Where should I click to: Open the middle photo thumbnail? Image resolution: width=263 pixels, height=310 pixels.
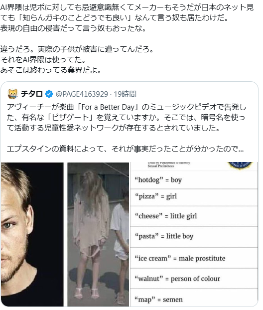[x=98, y=234]
